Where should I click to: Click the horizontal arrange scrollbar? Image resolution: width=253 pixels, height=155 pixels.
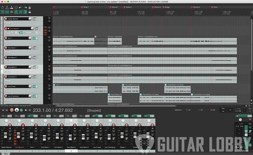point(116,106)
